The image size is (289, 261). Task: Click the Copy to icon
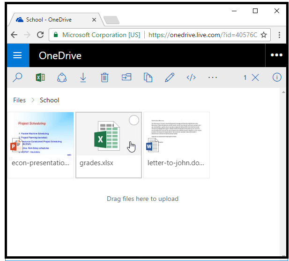click(148, 77)
